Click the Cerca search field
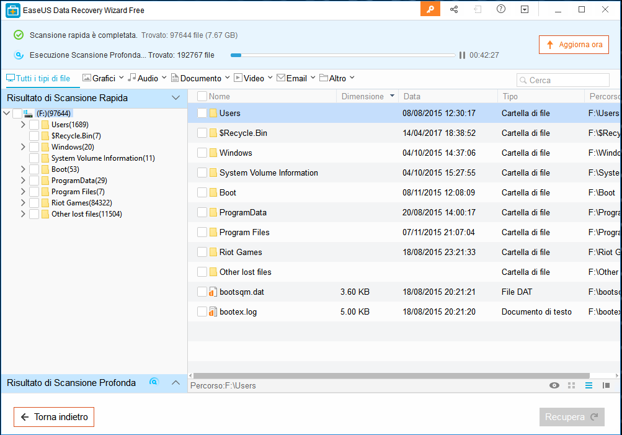622x435 pixels. [x=563, y=80]
